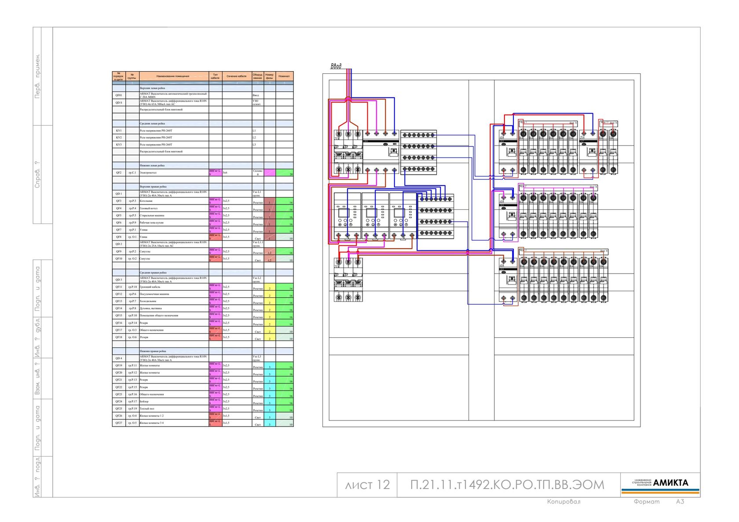Screen dimensions: 739x522
Task: Select the three-pole breaker at panel bottom-left
Action: tap(348, 280)
